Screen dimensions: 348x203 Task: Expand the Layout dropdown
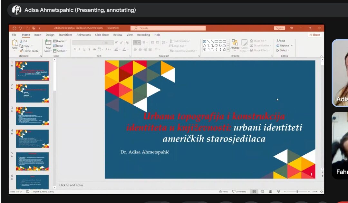click(60, 41)
